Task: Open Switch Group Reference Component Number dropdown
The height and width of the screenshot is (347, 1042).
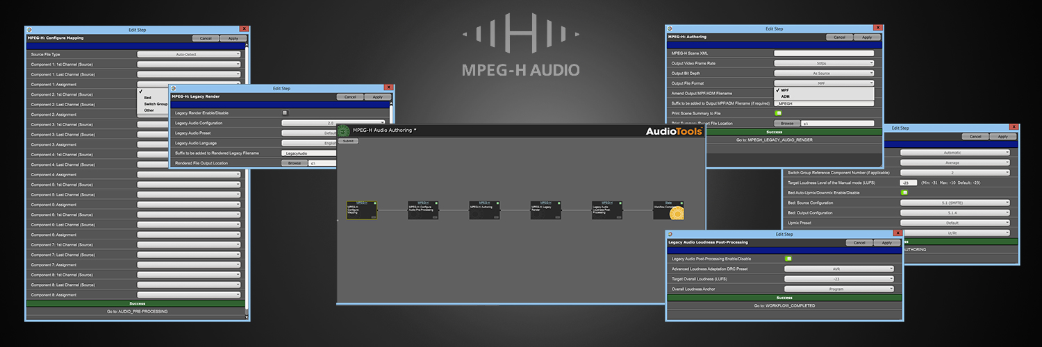Action: tap(956, 172)
